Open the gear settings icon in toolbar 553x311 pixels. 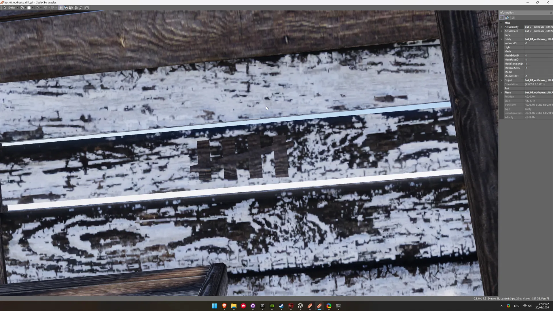pyautogui.click(x=87, y=8)
